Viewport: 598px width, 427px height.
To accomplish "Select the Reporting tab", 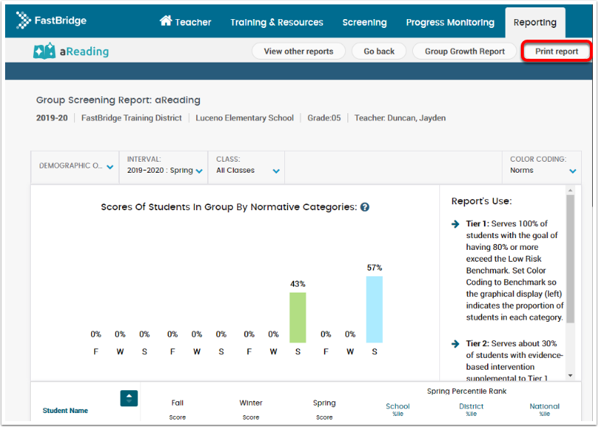I will click(535, 23).
